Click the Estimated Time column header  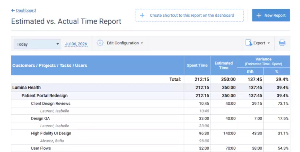224,66
